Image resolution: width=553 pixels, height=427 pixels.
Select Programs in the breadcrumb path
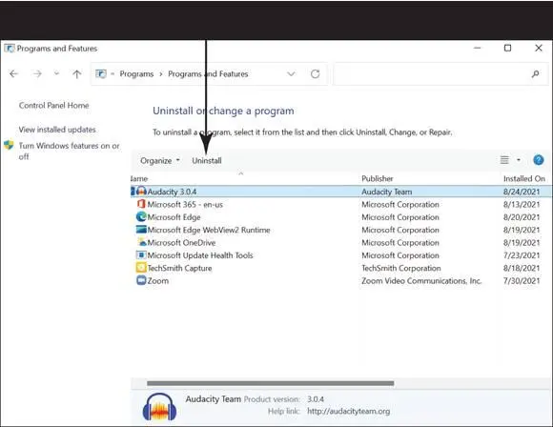click(x=136, y=73)
